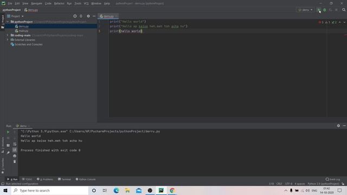Click the Windows taskbar search box
The image size is (347, 195).
pyautogui.click(x=50, y=190)
